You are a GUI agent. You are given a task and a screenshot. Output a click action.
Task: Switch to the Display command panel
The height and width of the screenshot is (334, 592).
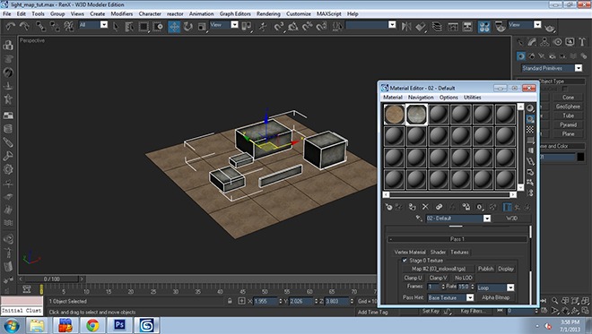(570, 42)
